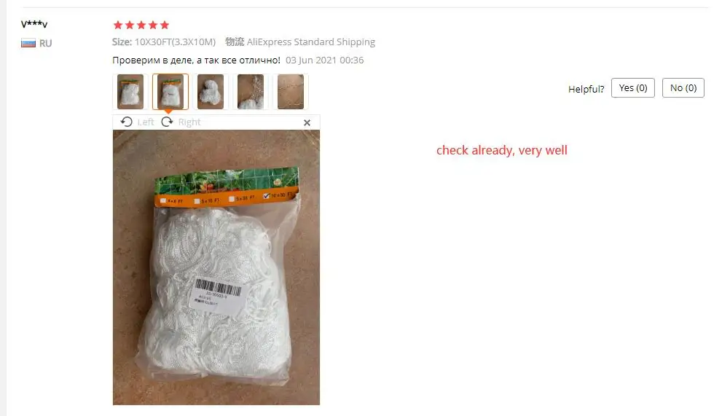Image resolution: width=722 pixels, height=416 pixels.
Task: Open the fourth review photo thumbnail
Action: click(251, 92)
